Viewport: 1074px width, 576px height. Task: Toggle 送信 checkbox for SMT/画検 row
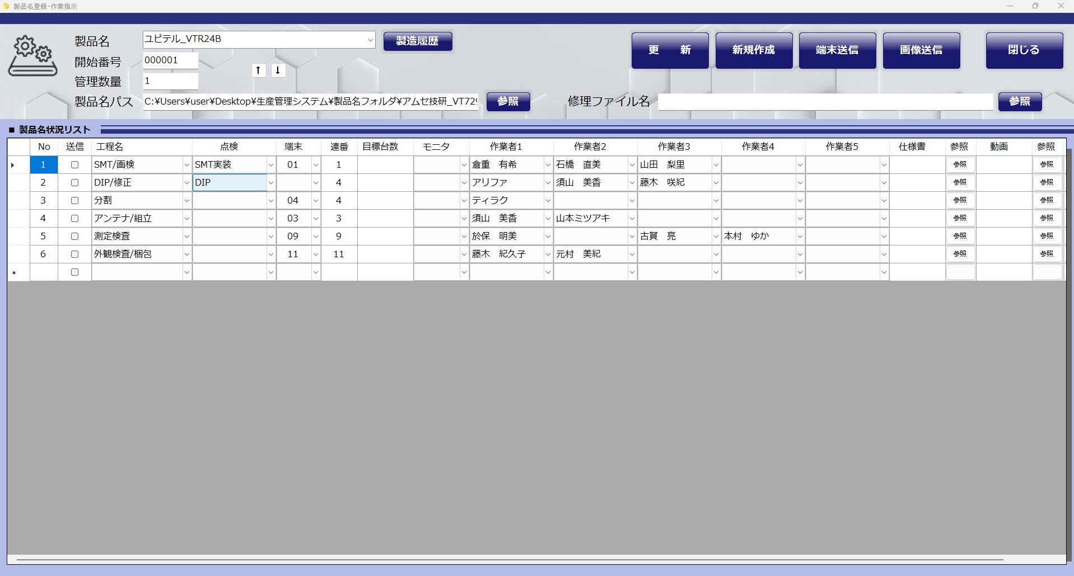pyautogui.click(x=74, y=165)
